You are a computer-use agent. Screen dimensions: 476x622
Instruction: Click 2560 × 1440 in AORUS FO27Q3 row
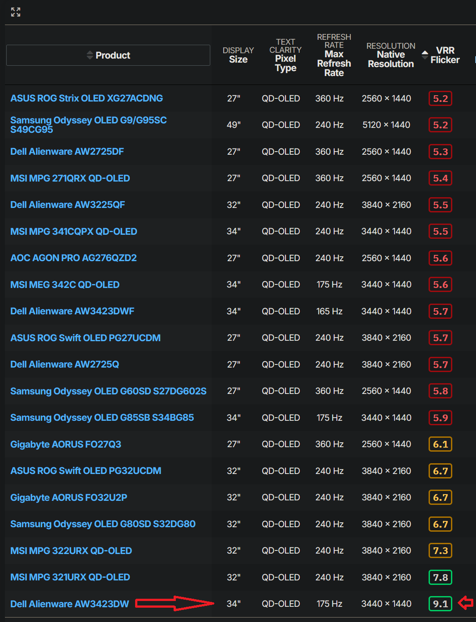[387, 444]
